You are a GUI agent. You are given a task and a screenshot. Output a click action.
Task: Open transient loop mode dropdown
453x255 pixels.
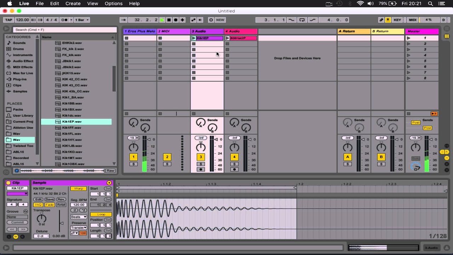74,233
